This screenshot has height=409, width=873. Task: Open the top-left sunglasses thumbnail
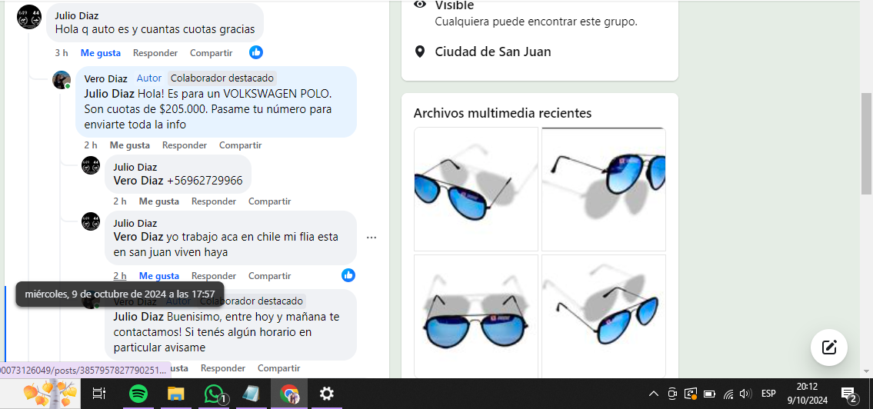(x=476, y=189)
